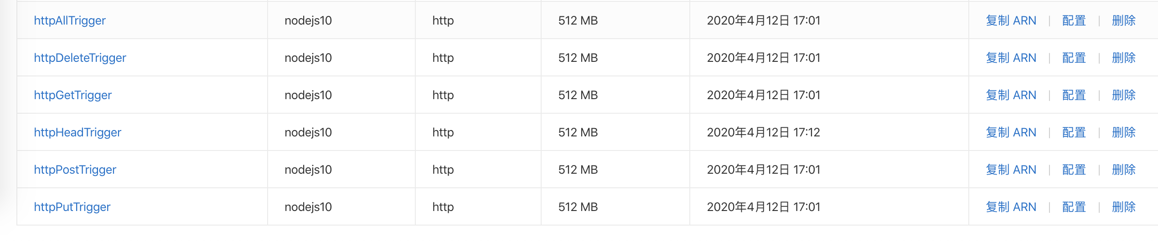Viewport: 1158px width, 241px height.
Task: Click 配置 for httpPutTrigger
Action: coord(1074,207)
